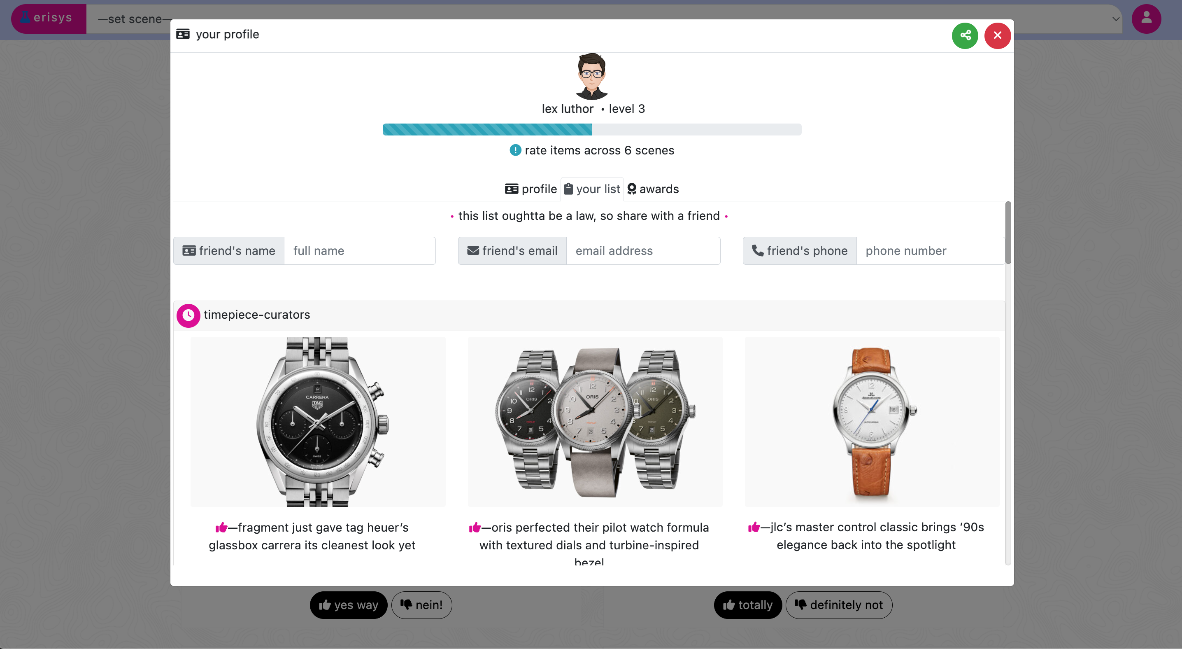Click the lex luthor avatar image

pyautogui.click(x=591, y=76)
